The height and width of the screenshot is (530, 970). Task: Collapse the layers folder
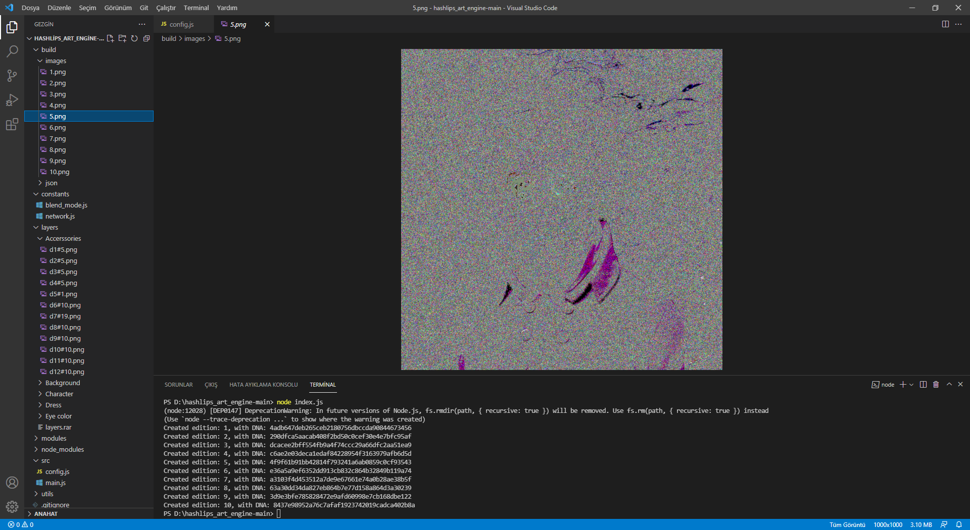coord(89,227)
